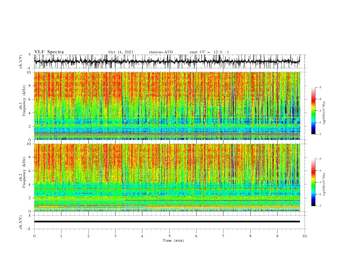This screenshot has height=265, width=343.
Task: Select the date text 'Oct. 14, 2021'
Action: click(121, 52)
